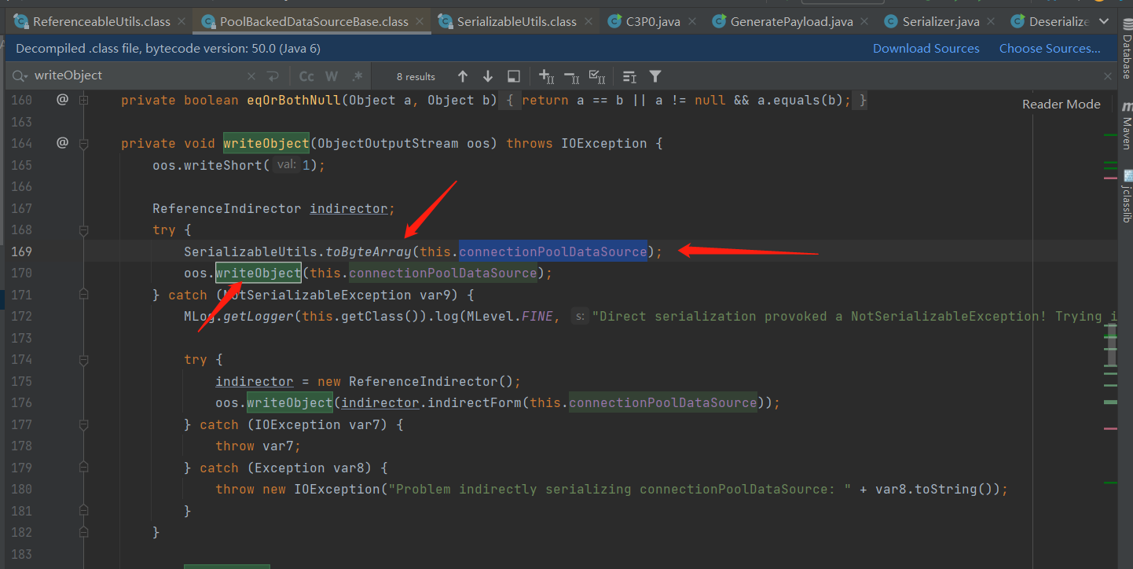The width and height of the screenshot is (1133, 569).
Task: Click the IOException string literal line 180
Action: 620,489
